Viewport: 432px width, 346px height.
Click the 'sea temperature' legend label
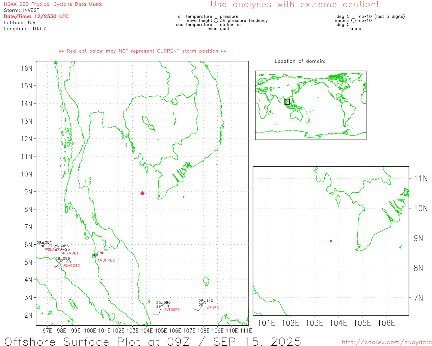point(194,25)
